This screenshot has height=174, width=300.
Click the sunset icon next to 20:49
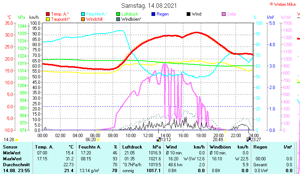click(225, 140)
